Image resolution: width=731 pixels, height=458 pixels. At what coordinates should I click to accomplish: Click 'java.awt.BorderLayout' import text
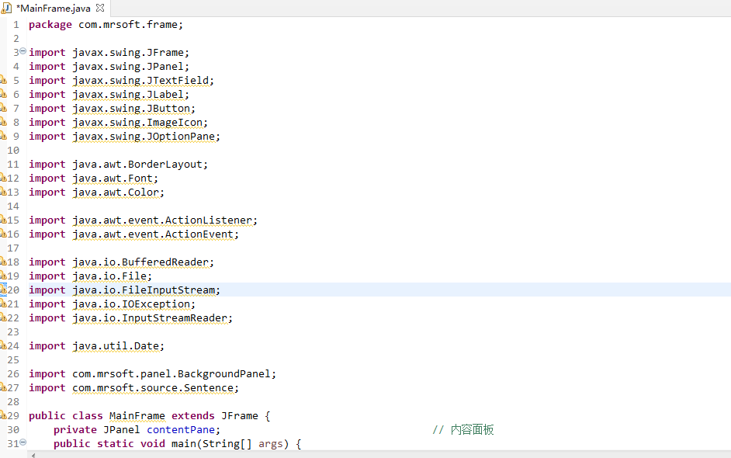click(137, 164)
